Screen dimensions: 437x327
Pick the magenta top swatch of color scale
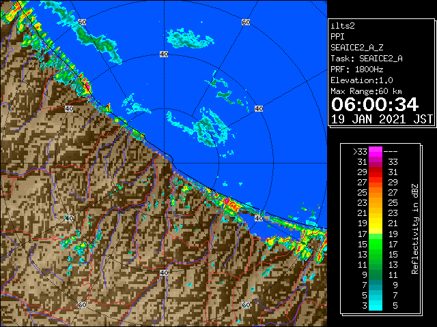[x=376, y=151]
